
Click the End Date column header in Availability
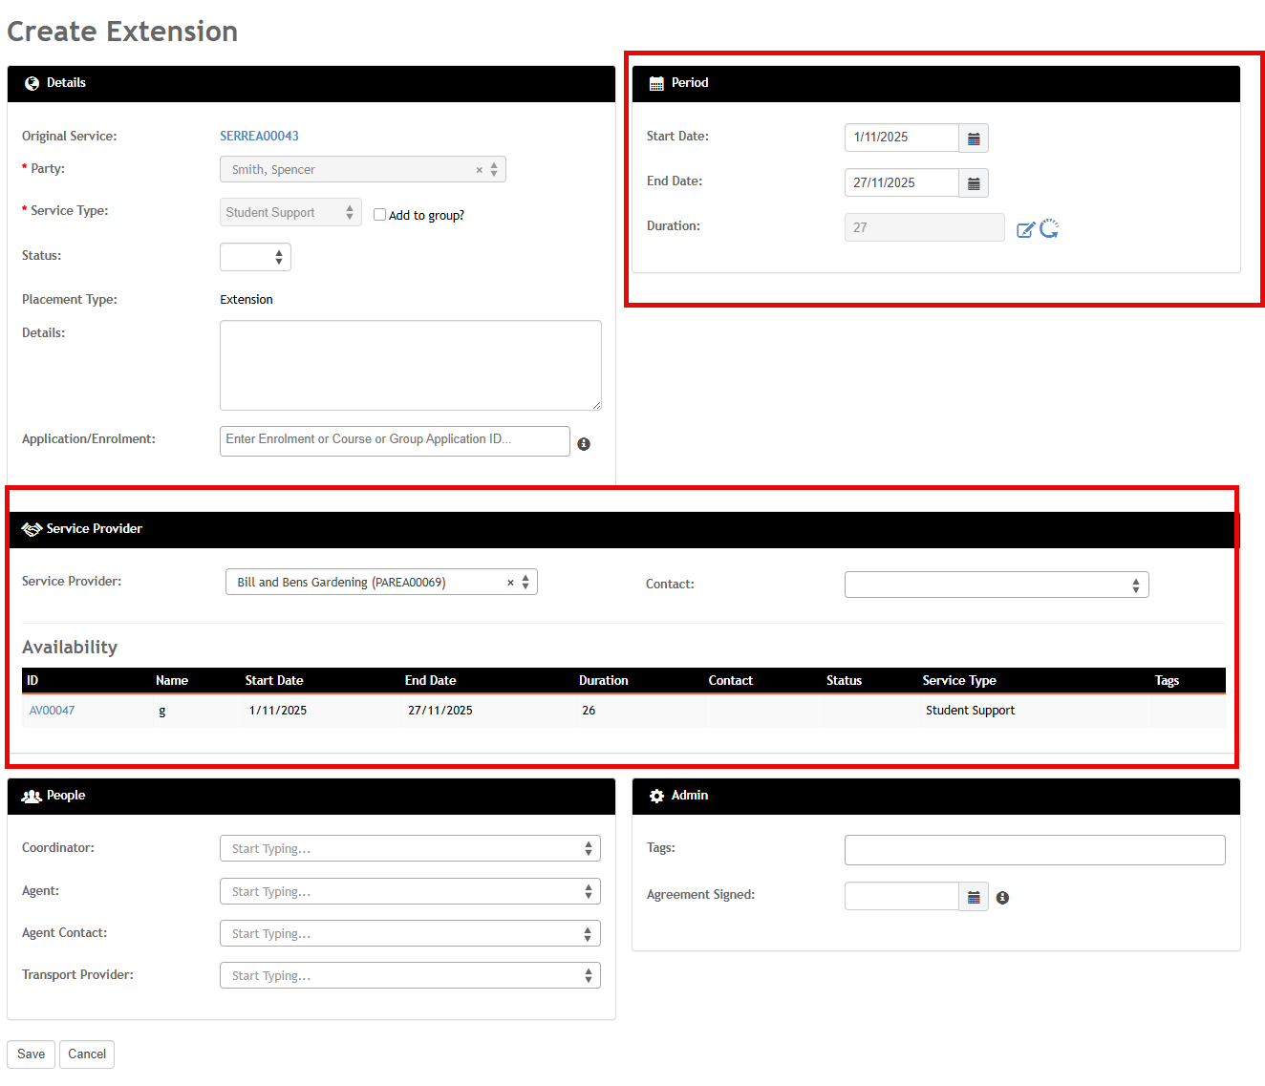(x=430, y=681)
